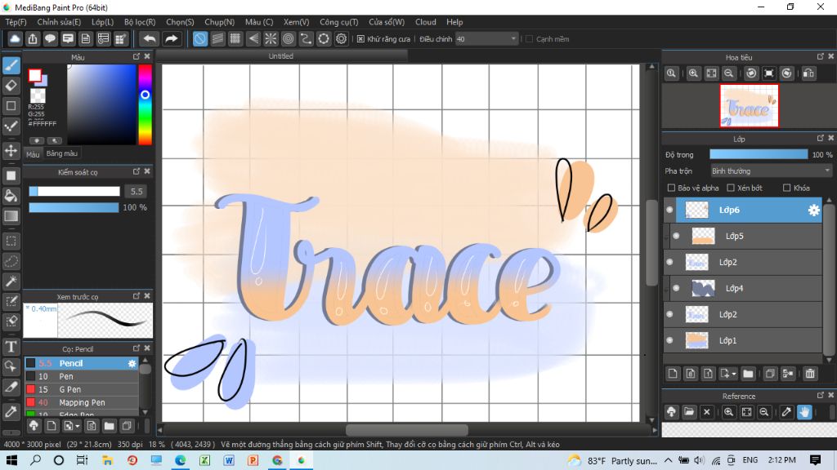This screenshot has width=837, height=470.
Task: Select the Magic Wand tool
Action: click(x=11, y=282)
